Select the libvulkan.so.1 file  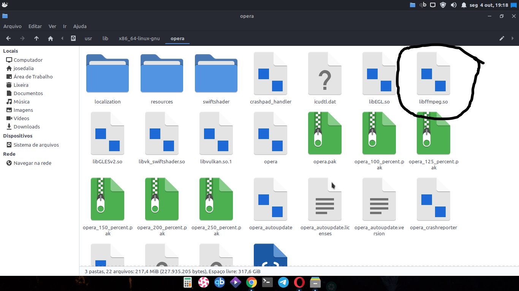[216, 133]
